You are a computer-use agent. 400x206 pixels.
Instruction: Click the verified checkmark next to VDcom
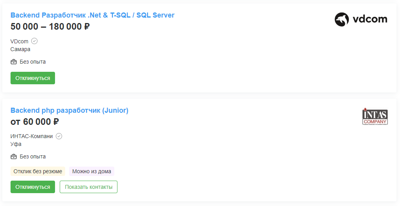pos(34,41)
